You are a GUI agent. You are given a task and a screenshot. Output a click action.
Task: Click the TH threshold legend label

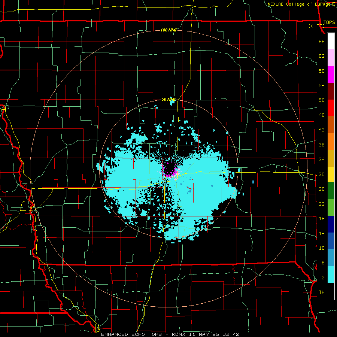[x=322, y=292]
